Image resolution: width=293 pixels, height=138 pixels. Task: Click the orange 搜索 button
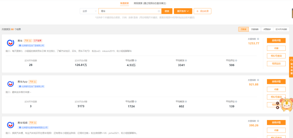[167, 11]
